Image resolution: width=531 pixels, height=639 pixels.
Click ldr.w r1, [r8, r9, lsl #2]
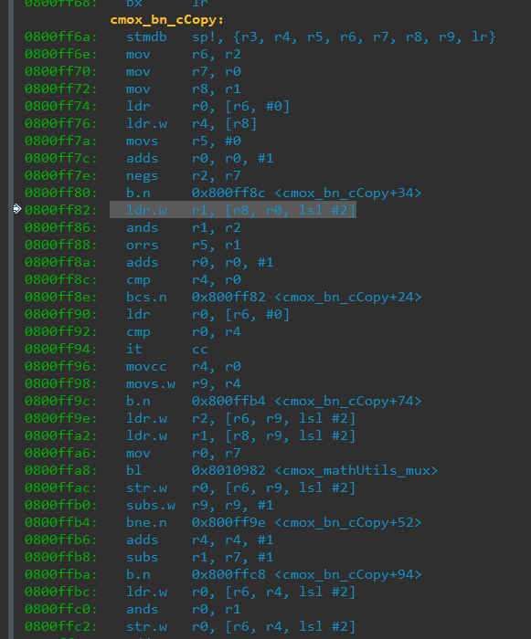(240, 435)
